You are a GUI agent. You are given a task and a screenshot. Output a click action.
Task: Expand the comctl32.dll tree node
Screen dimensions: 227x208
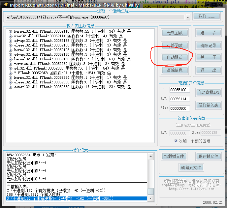(11, 87)
